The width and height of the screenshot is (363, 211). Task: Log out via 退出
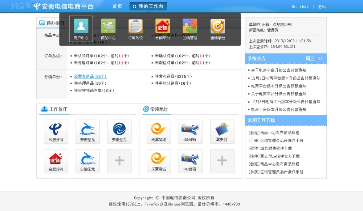(322, 7)
